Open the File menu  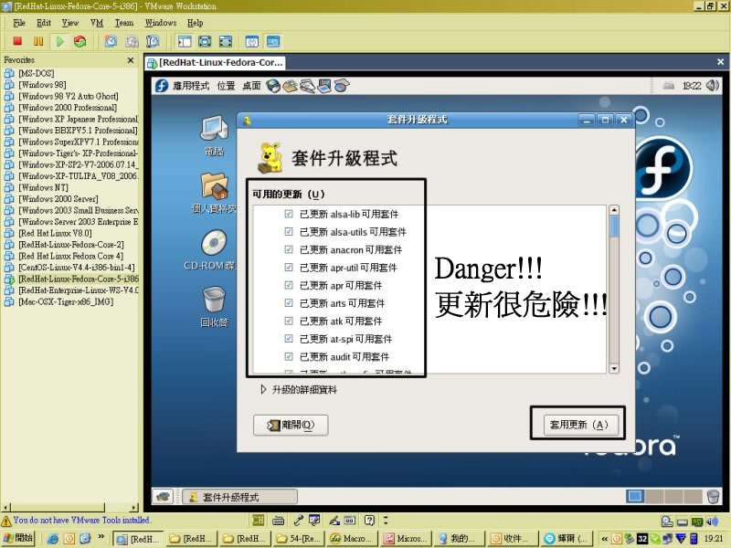click(x=19, y=23)
